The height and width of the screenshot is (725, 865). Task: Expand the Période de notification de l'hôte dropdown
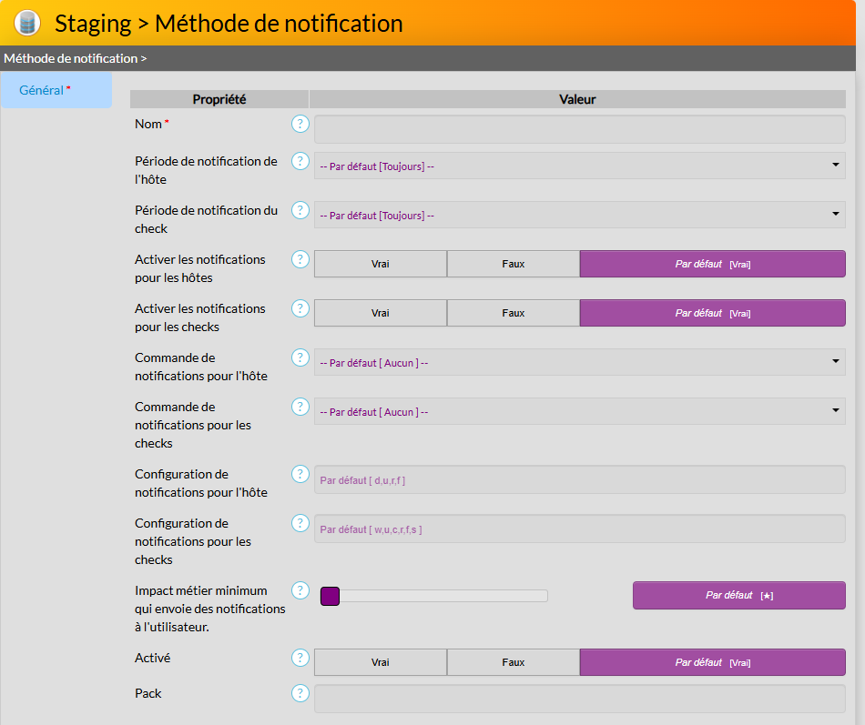point(579,166)
